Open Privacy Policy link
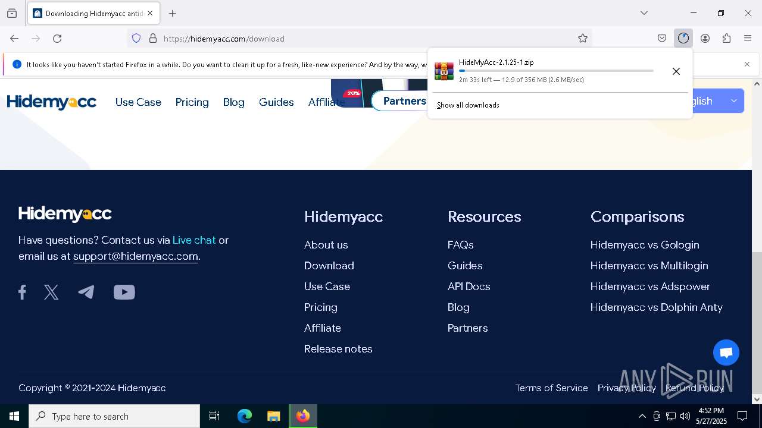This screenshot has width=762, height=428. [626, 388]
